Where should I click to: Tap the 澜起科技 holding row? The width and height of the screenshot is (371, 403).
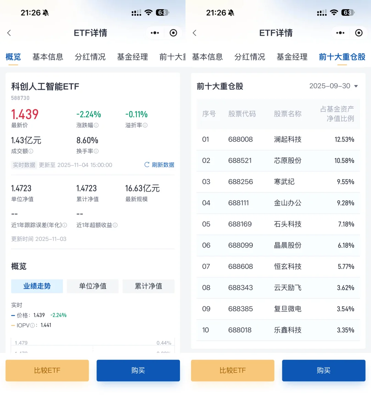pyautogui.click(x=278, y=140)
